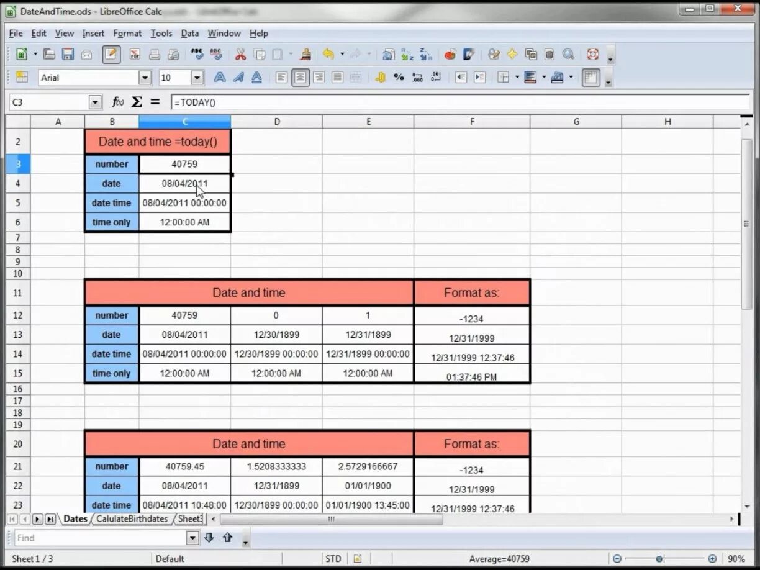Save the document with Save icon
The width and height of the screenshot is (760, 570).
(x=68, y=54)
